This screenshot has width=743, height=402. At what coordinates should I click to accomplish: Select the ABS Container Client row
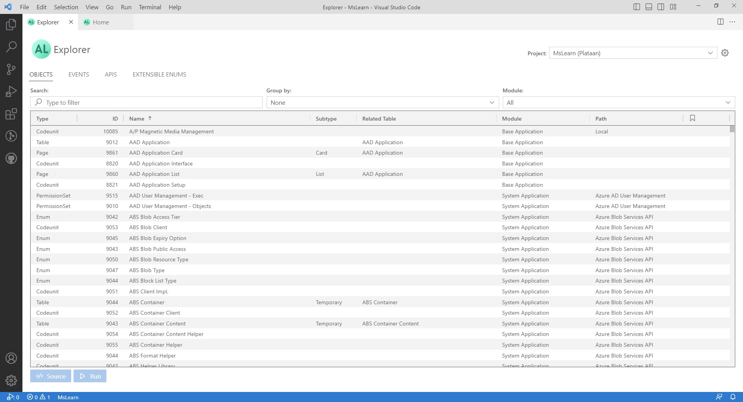pyautogui.click(x=380, y=313)
